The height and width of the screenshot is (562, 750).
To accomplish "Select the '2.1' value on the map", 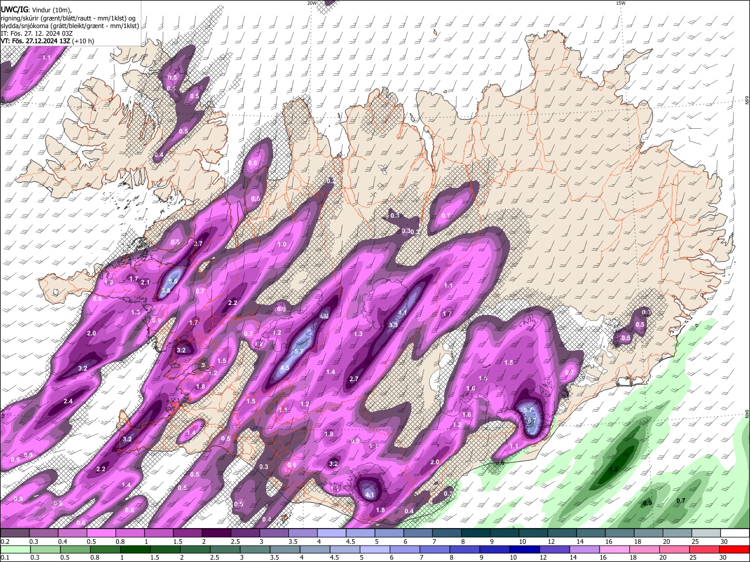I will tap(145, 282).
